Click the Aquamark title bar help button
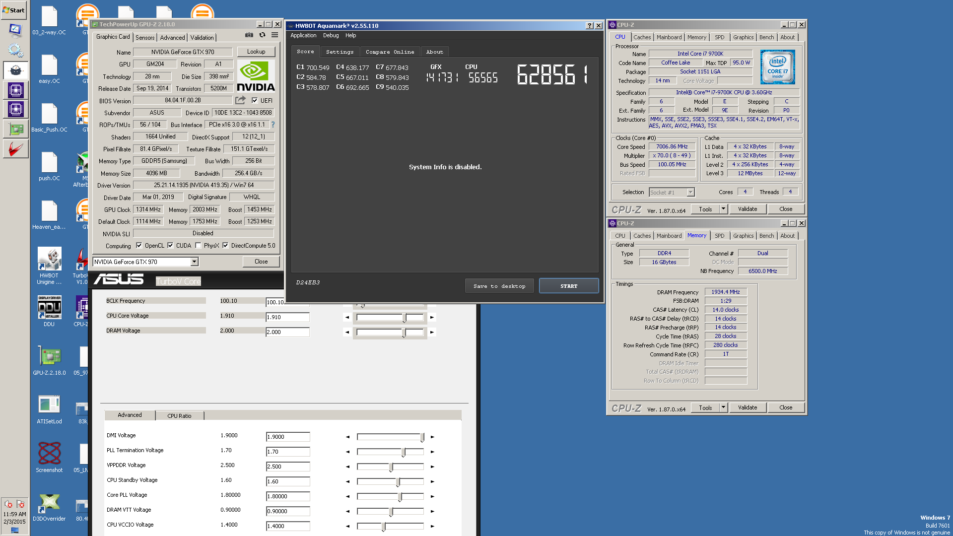 pyautogui.click(x=589, y=26)
